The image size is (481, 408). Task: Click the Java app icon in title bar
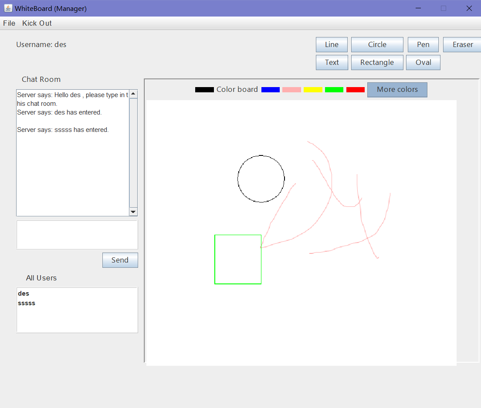8,8
